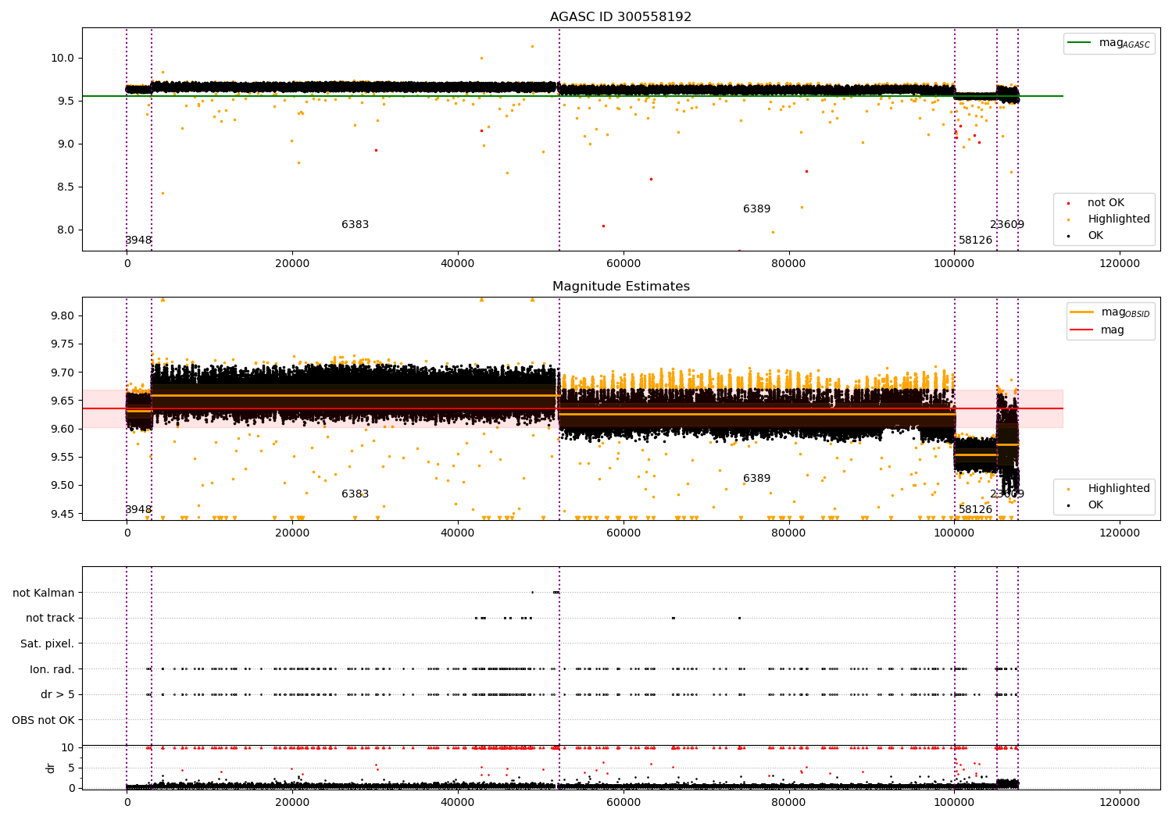The image size is (1172, 820).
Task: Select the '9.75' y-axis tick label
Action: click(x=63, y=344)
